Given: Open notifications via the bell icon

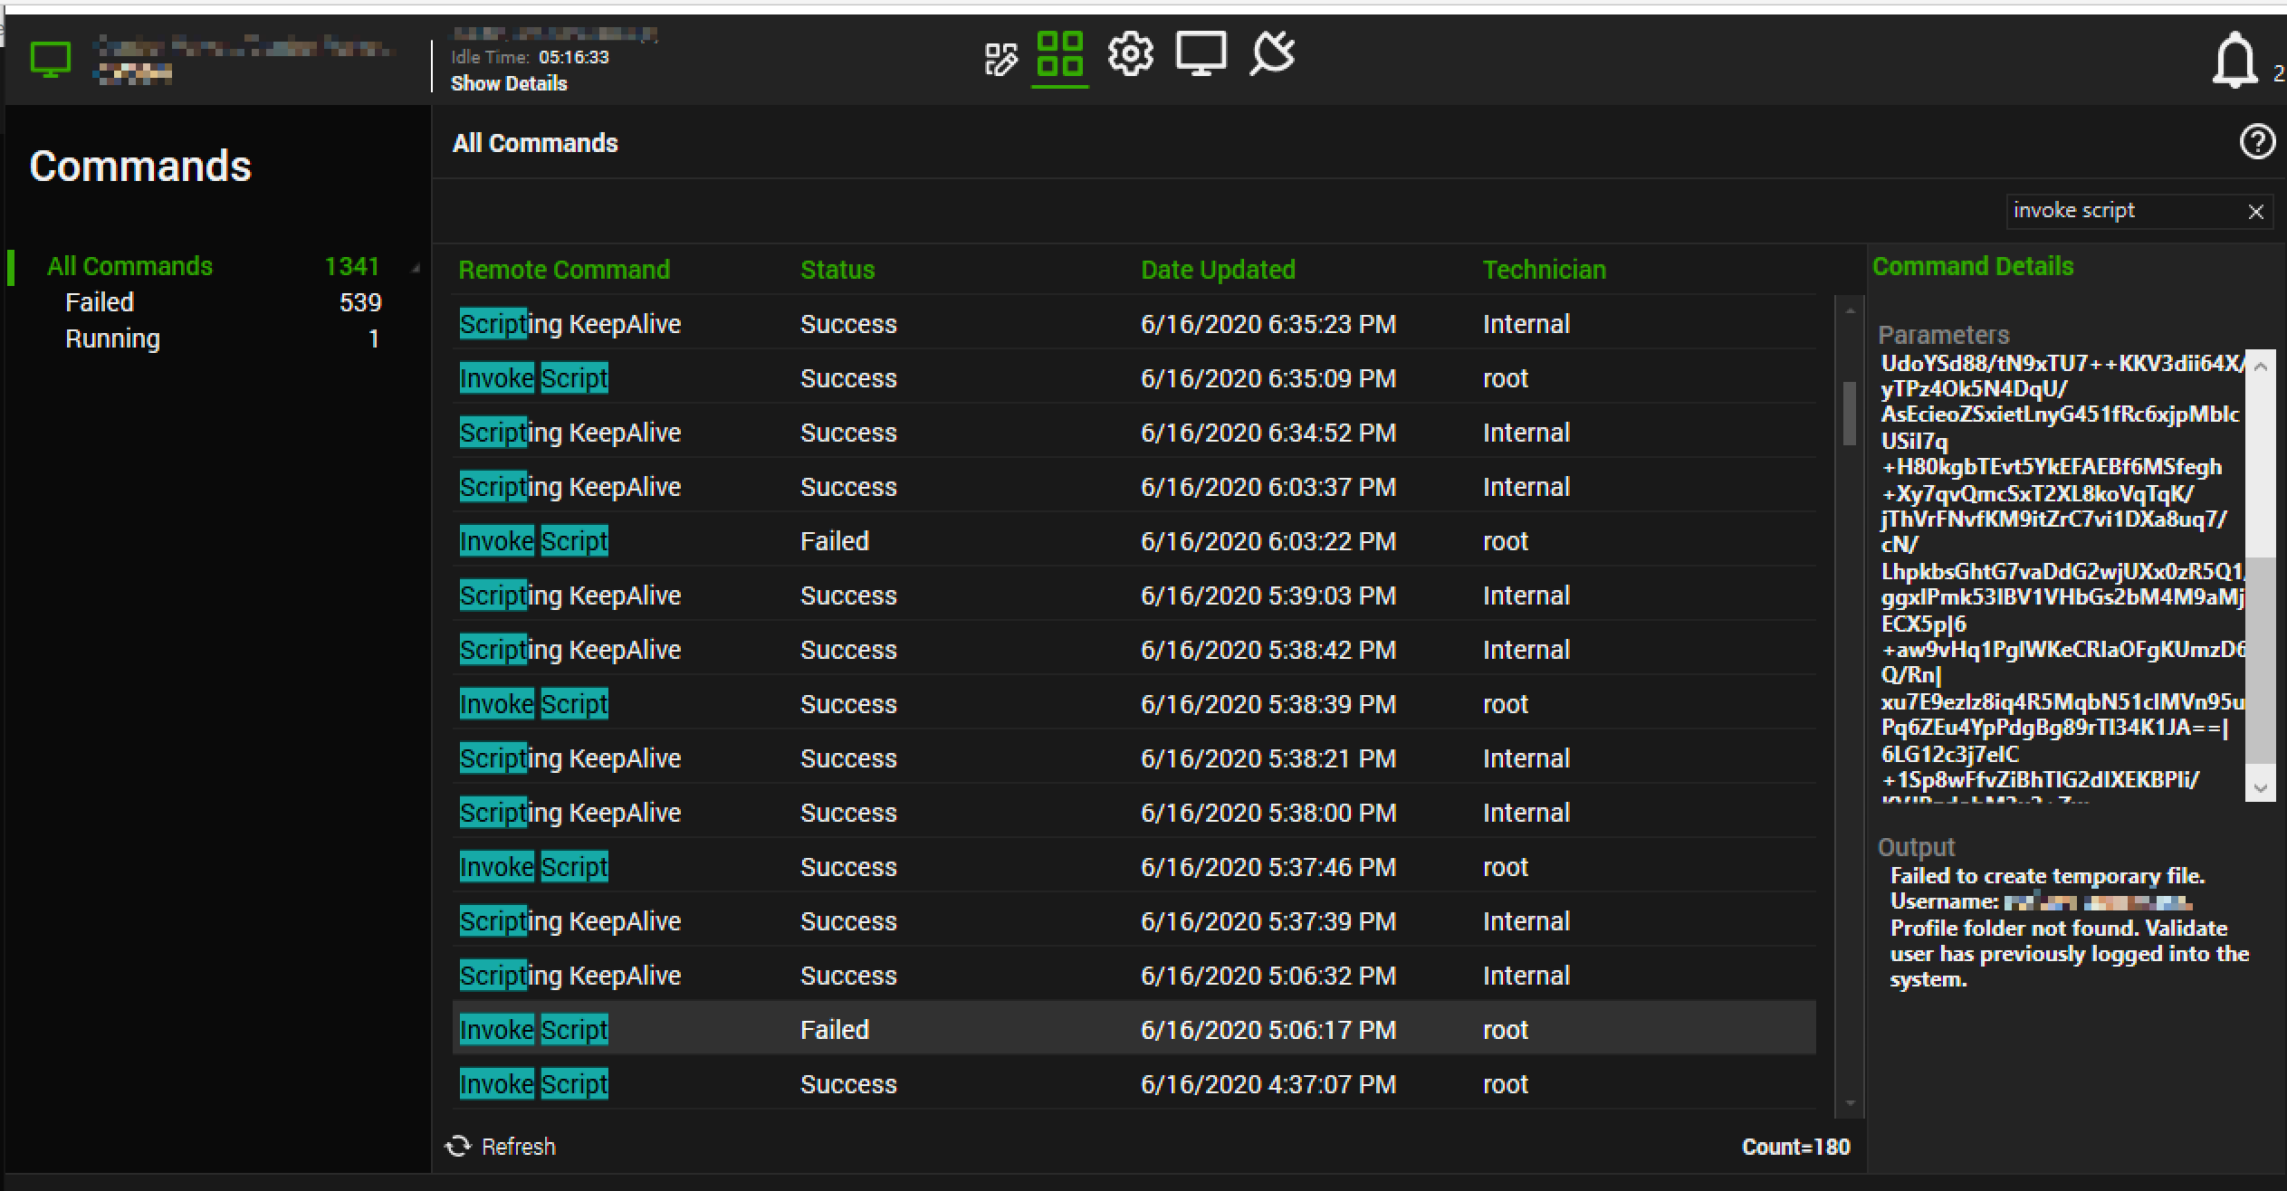Looking at the screenshot, I should point(2234,57).
